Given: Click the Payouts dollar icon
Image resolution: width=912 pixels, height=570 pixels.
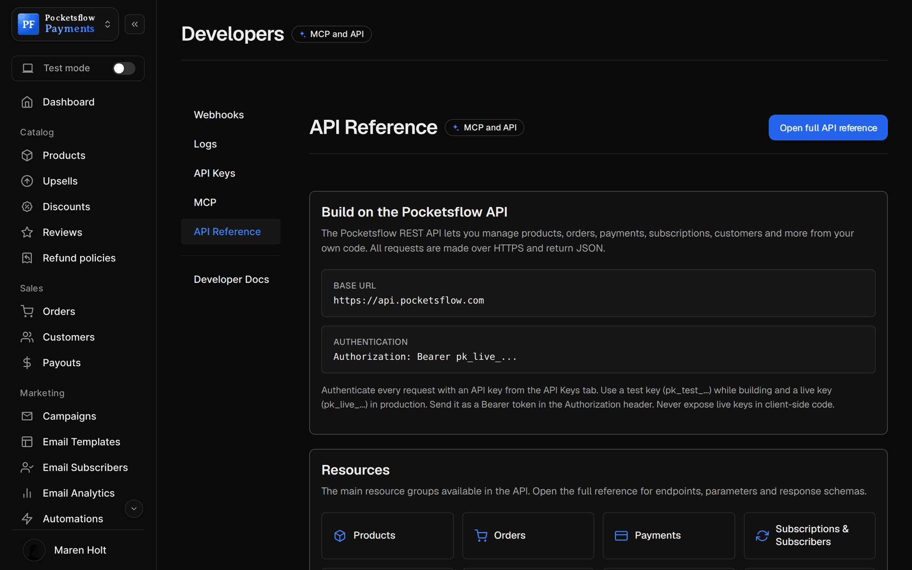Looking at the screenshot, I should pyautogui.click(x=27, y=362).
